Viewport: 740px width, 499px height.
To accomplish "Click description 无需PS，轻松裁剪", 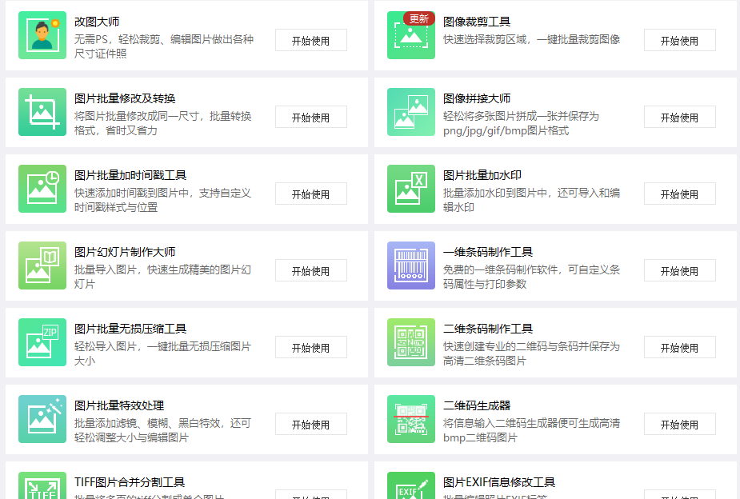I will coord(164,46).
